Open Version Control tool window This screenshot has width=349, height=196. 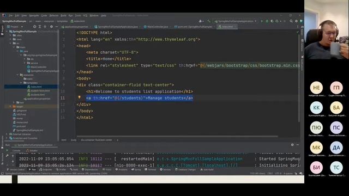[16, 169]
